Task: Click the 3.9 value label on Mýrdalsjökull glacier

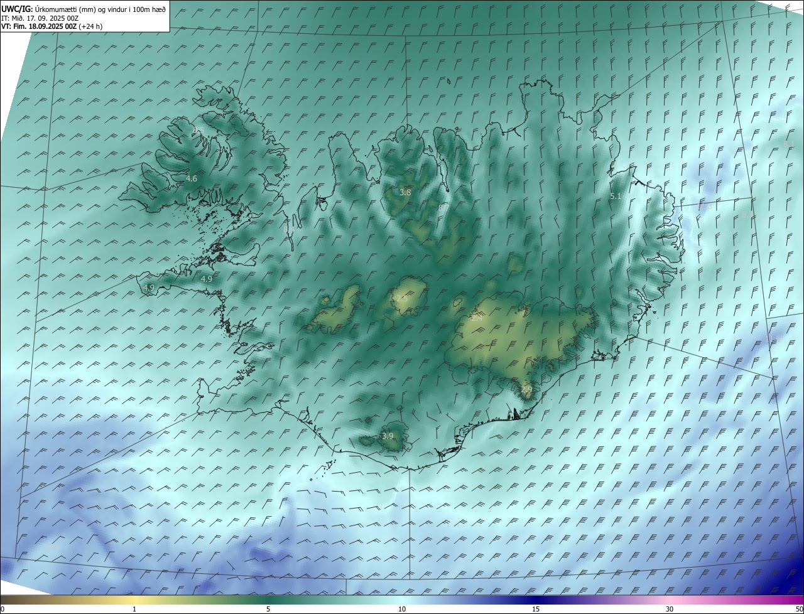Action: 388,436
